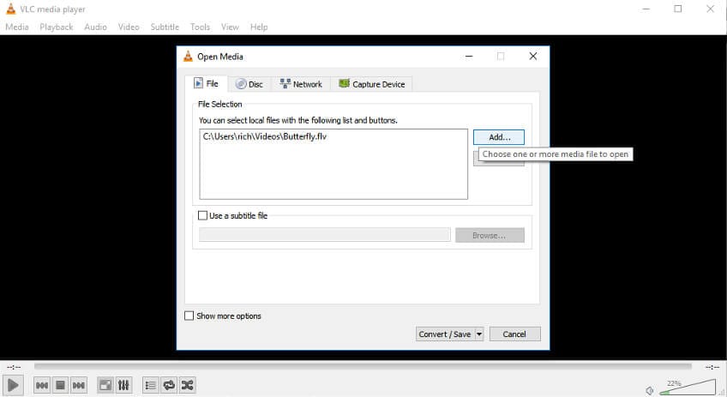Open the Help menu

pyautogui.click(x=259, y=27)
